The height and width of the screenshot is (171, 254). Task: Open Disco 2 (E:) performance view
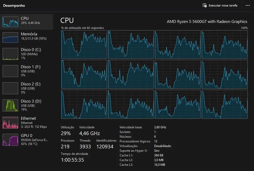[27, 88]
